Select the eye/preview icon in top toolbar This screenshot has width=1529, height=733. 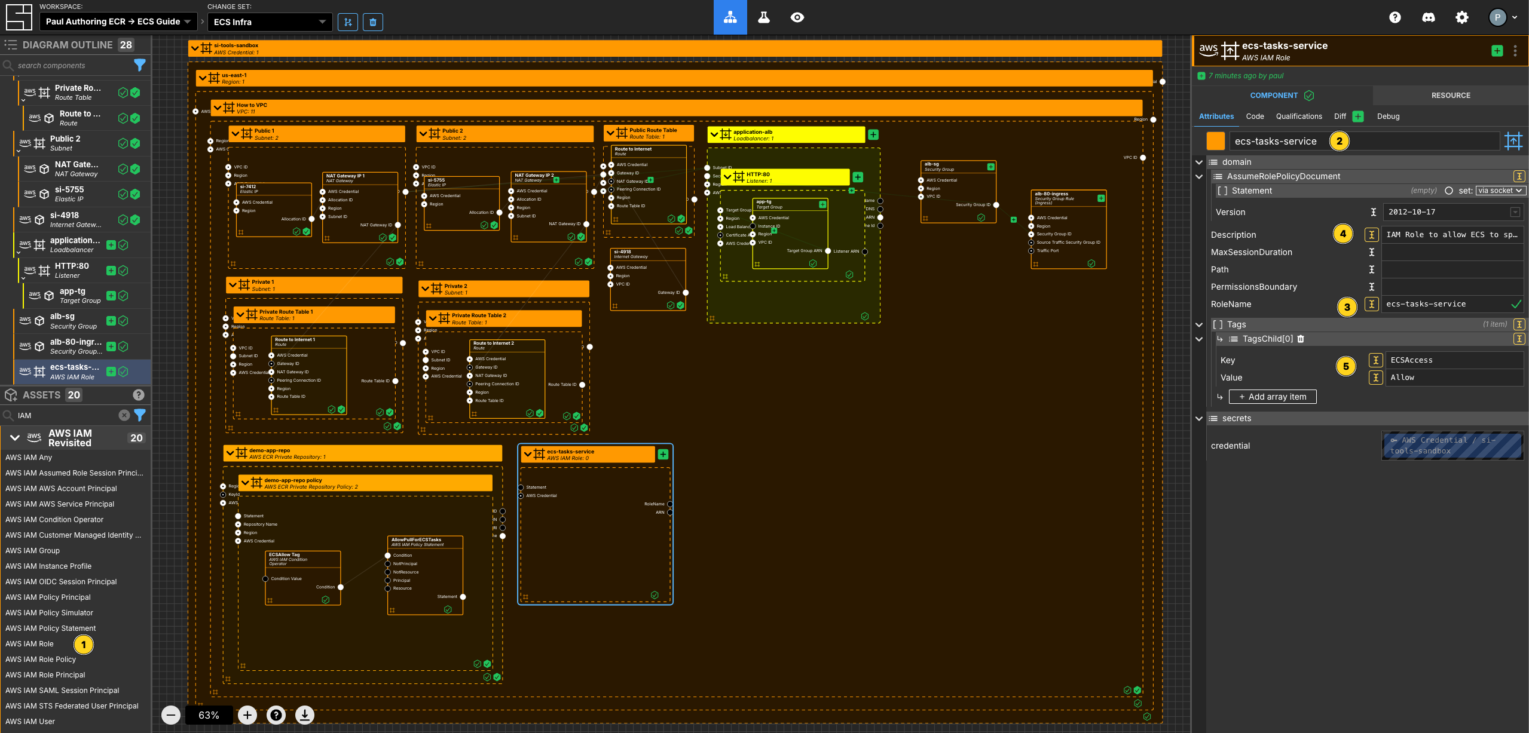coord(797,17)
